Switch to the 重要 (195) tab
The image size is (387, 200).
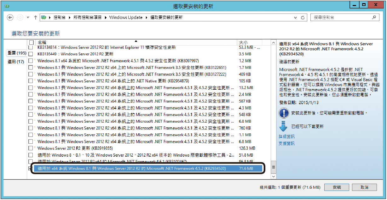pos(17,53)
